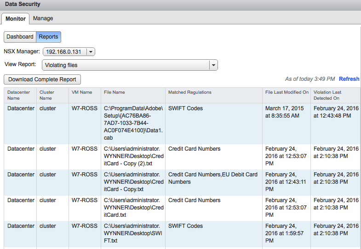
Task: Click SWIFT Codes cell in SWIFT.txt row
Action: tap(214, 233)
